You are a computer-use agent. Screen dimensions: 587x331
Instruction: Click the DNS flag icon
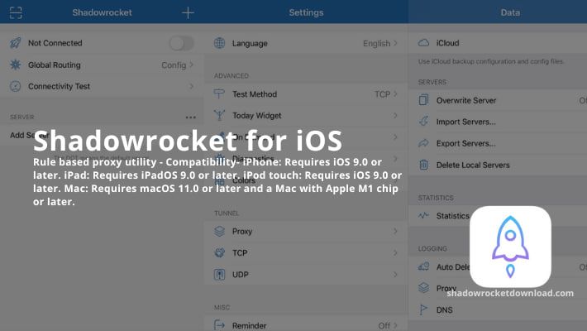point(423,309)
